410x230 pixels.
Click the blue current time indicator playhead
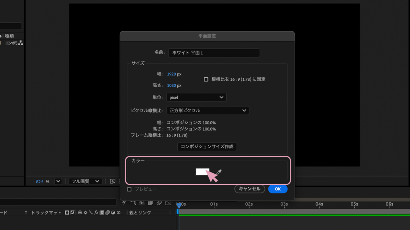tap(179, 205)
